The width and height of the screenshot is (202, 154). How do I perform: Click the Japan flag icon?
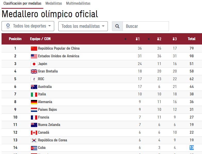point(34,64)
